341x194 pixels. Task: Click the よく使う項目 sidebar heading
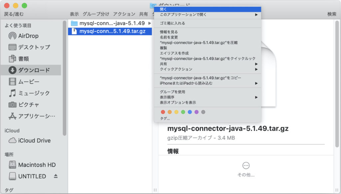click(18, 25)
